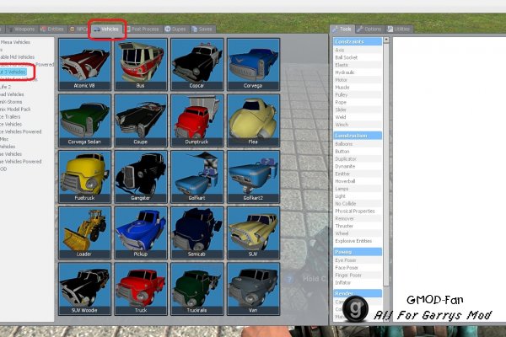This screenshot has width=506, height=337.
Task: Spawn the yellow Fueltruck
Action: click(x=84, y=177)
